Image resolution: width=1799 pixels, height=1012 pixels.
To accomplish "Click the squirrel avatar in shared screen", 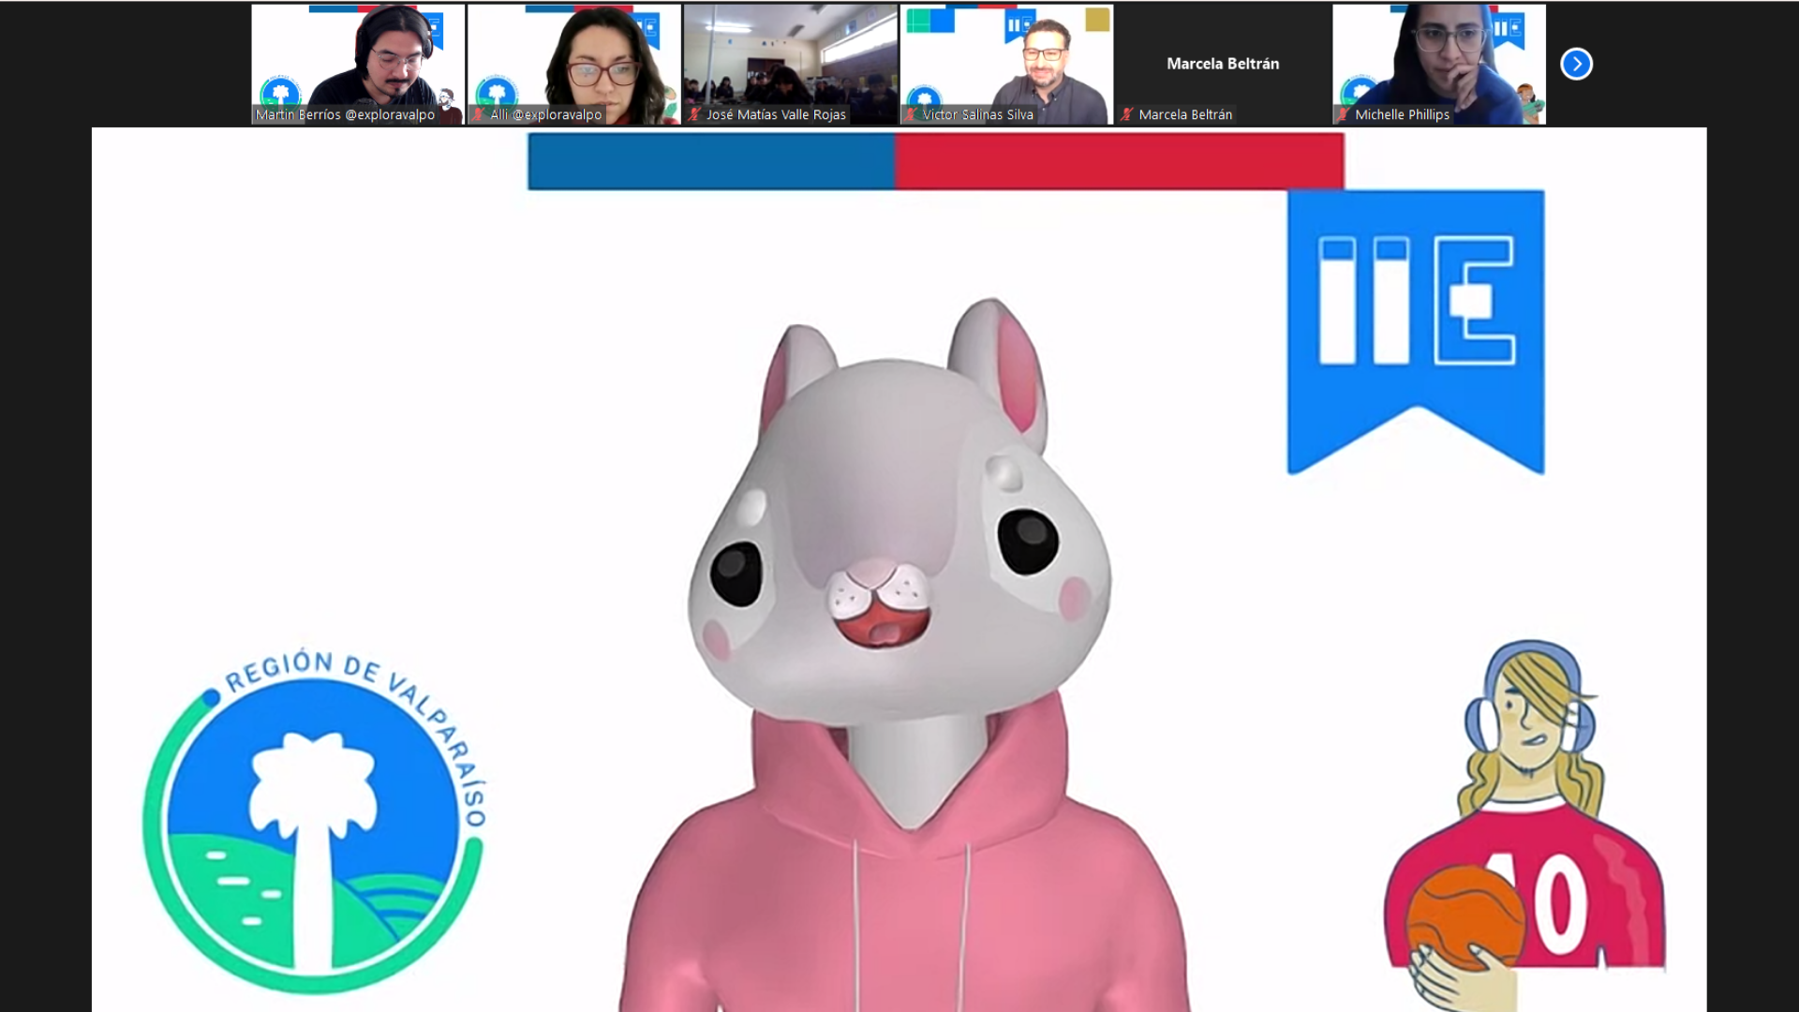I will coord(904,654).
